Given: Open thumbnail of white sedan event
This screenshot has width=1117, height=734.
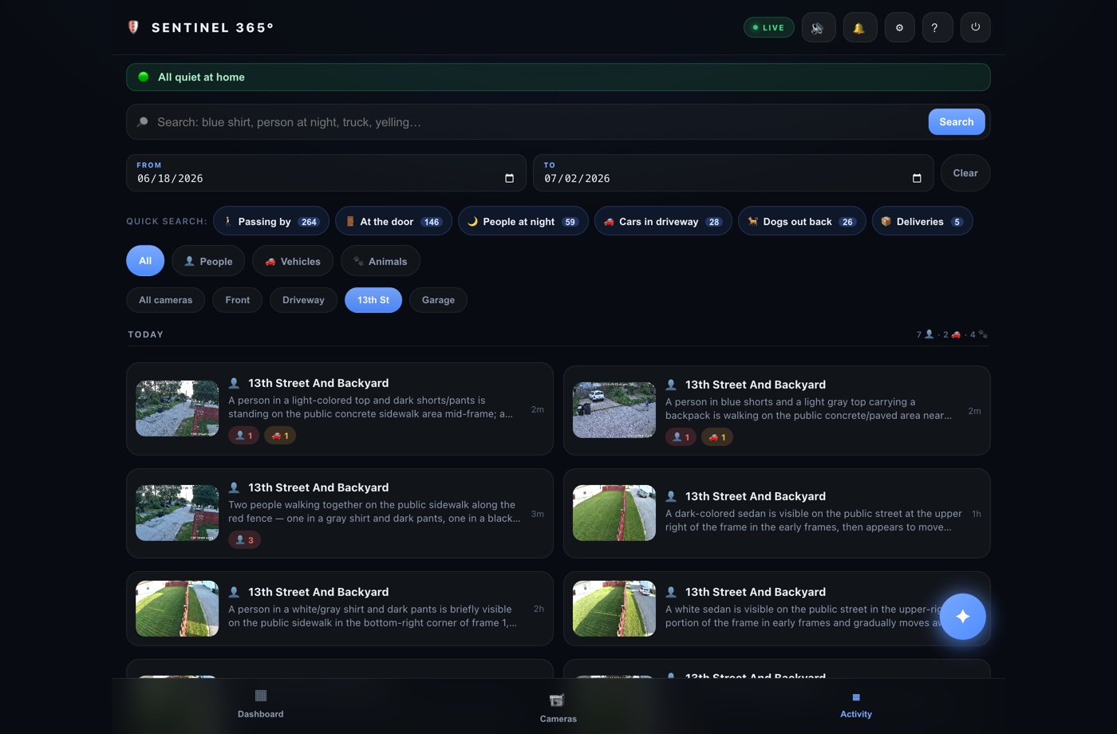Looking at the screenshot, I should 614,609.
